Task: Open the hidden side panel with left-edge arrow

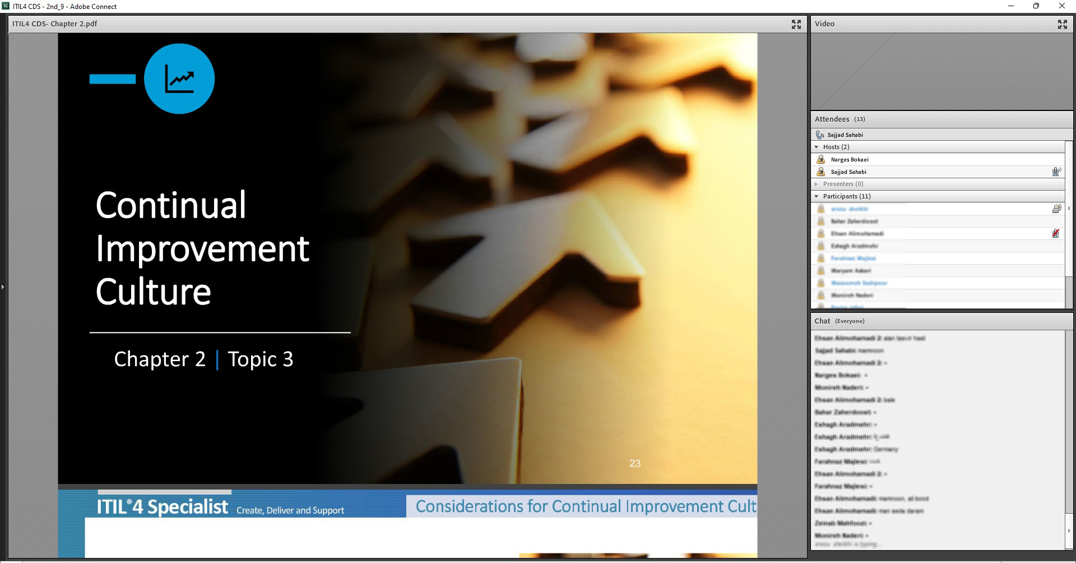Action: point(3,287)
